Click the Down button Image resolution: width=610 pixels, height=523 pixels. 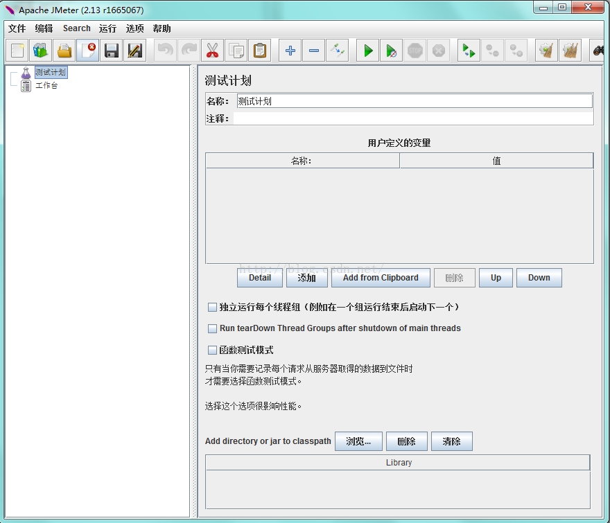click(x=539, y=278)
